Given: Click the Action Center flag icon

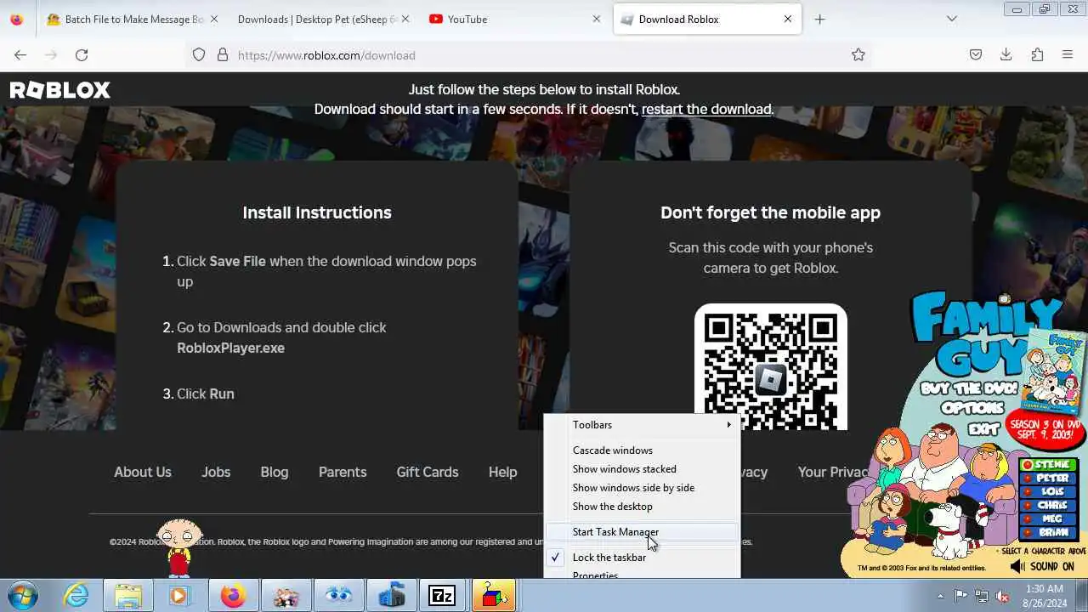Looking at the screenshot, I should click(x=961, y=596).
